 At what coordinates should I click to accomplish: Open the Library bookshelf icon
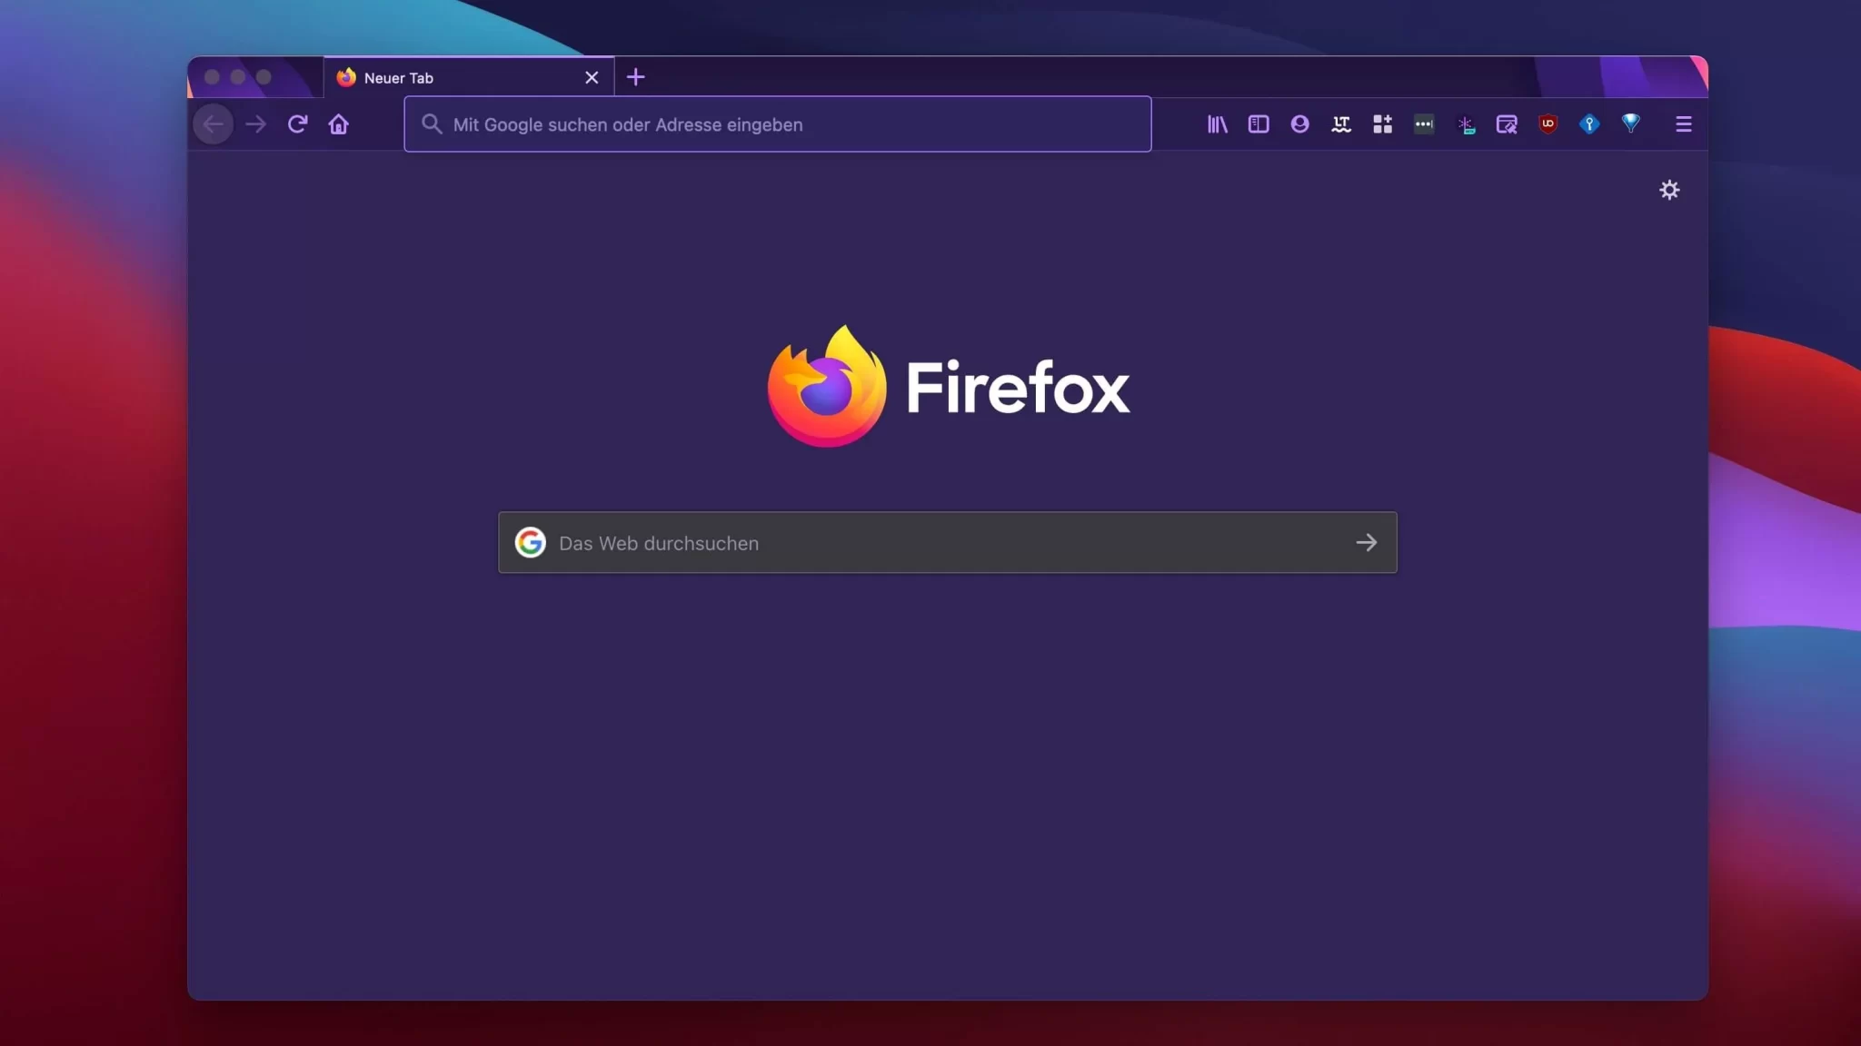pyautogui.click(x=1218, y=124)
